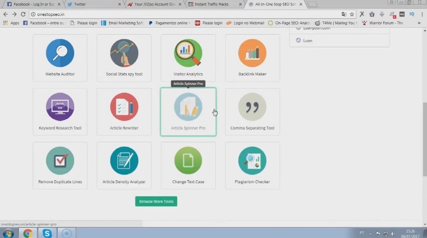Open the On-Page SEO bookmark
427x238 pixels.
click(289, 23)
